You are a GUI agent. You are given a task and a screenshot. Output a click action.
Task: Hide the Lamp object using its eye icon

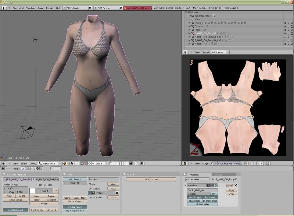[x=285, y=30]
